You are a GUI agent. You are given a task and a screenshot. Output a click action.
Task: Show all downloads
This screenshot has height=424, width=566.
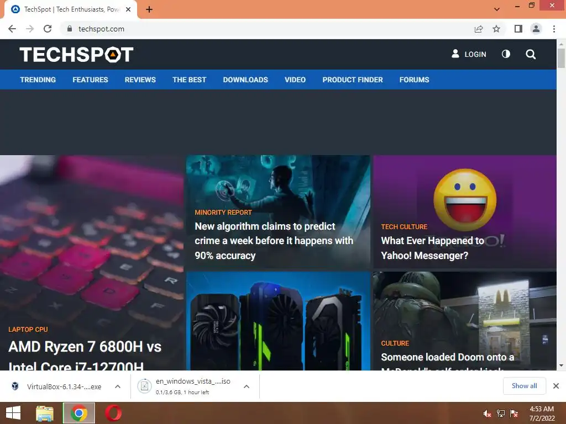[x=524, y=386]
